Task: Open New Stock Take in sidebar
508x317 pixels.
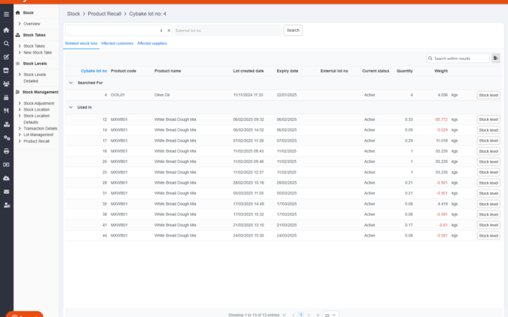Action: 38,52
